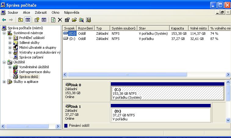Click the Primární oddíl legend color swatch
This screenshot has height=138, width=231.
click(66, 126)
